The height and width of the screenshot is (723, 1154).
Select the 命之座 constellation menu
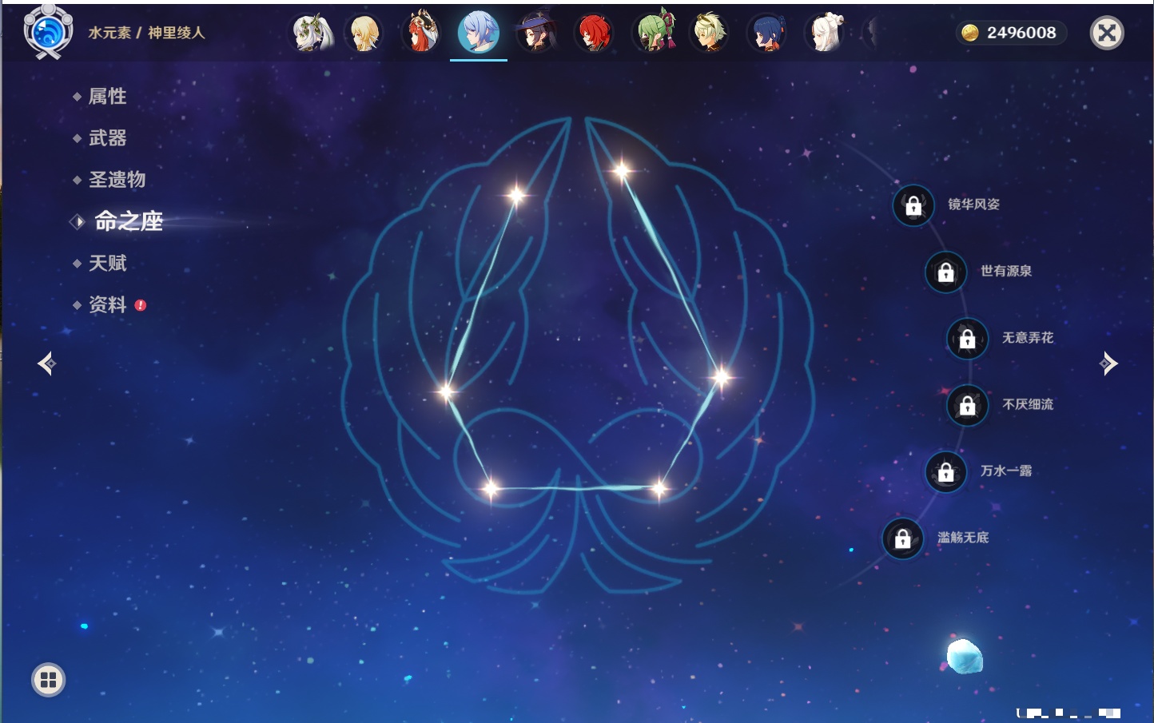pyautogui.click(x=129, y=221)
